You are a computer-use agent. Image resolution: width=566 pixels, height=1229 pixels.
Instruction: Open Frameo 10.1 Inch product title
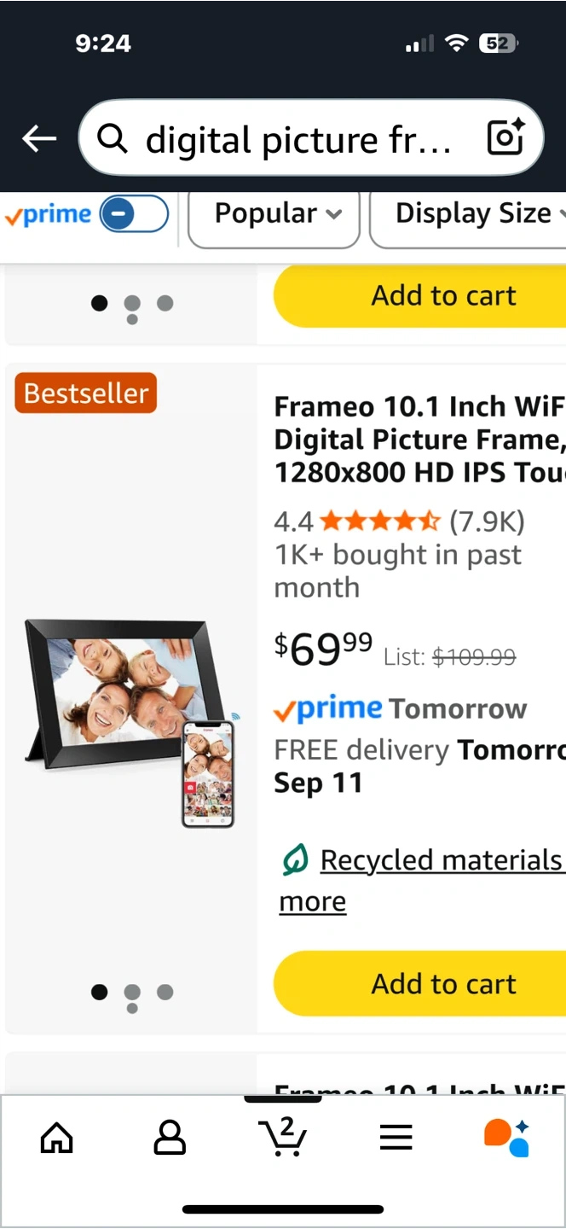[x=419, y=440]
